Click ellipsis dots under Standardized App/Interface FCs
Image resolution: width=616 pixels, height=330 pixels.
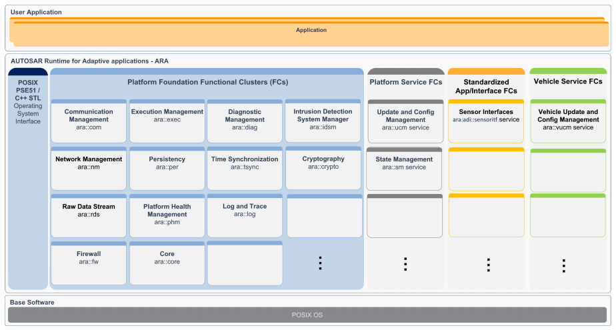(x=488, y=265)
